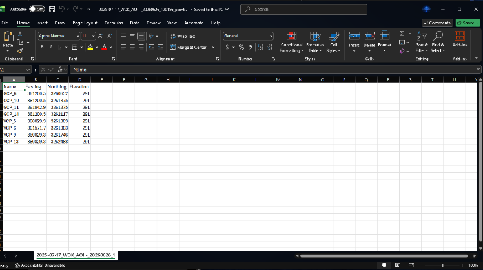Click the Orientation text angle icon
The height and width of the screenshot is (270, 483).
(x=151, y=36)
